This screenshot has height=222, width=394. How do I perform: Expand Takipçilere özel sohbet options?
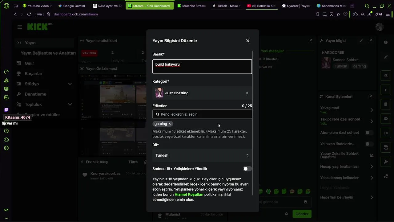(x=372, y=121)
